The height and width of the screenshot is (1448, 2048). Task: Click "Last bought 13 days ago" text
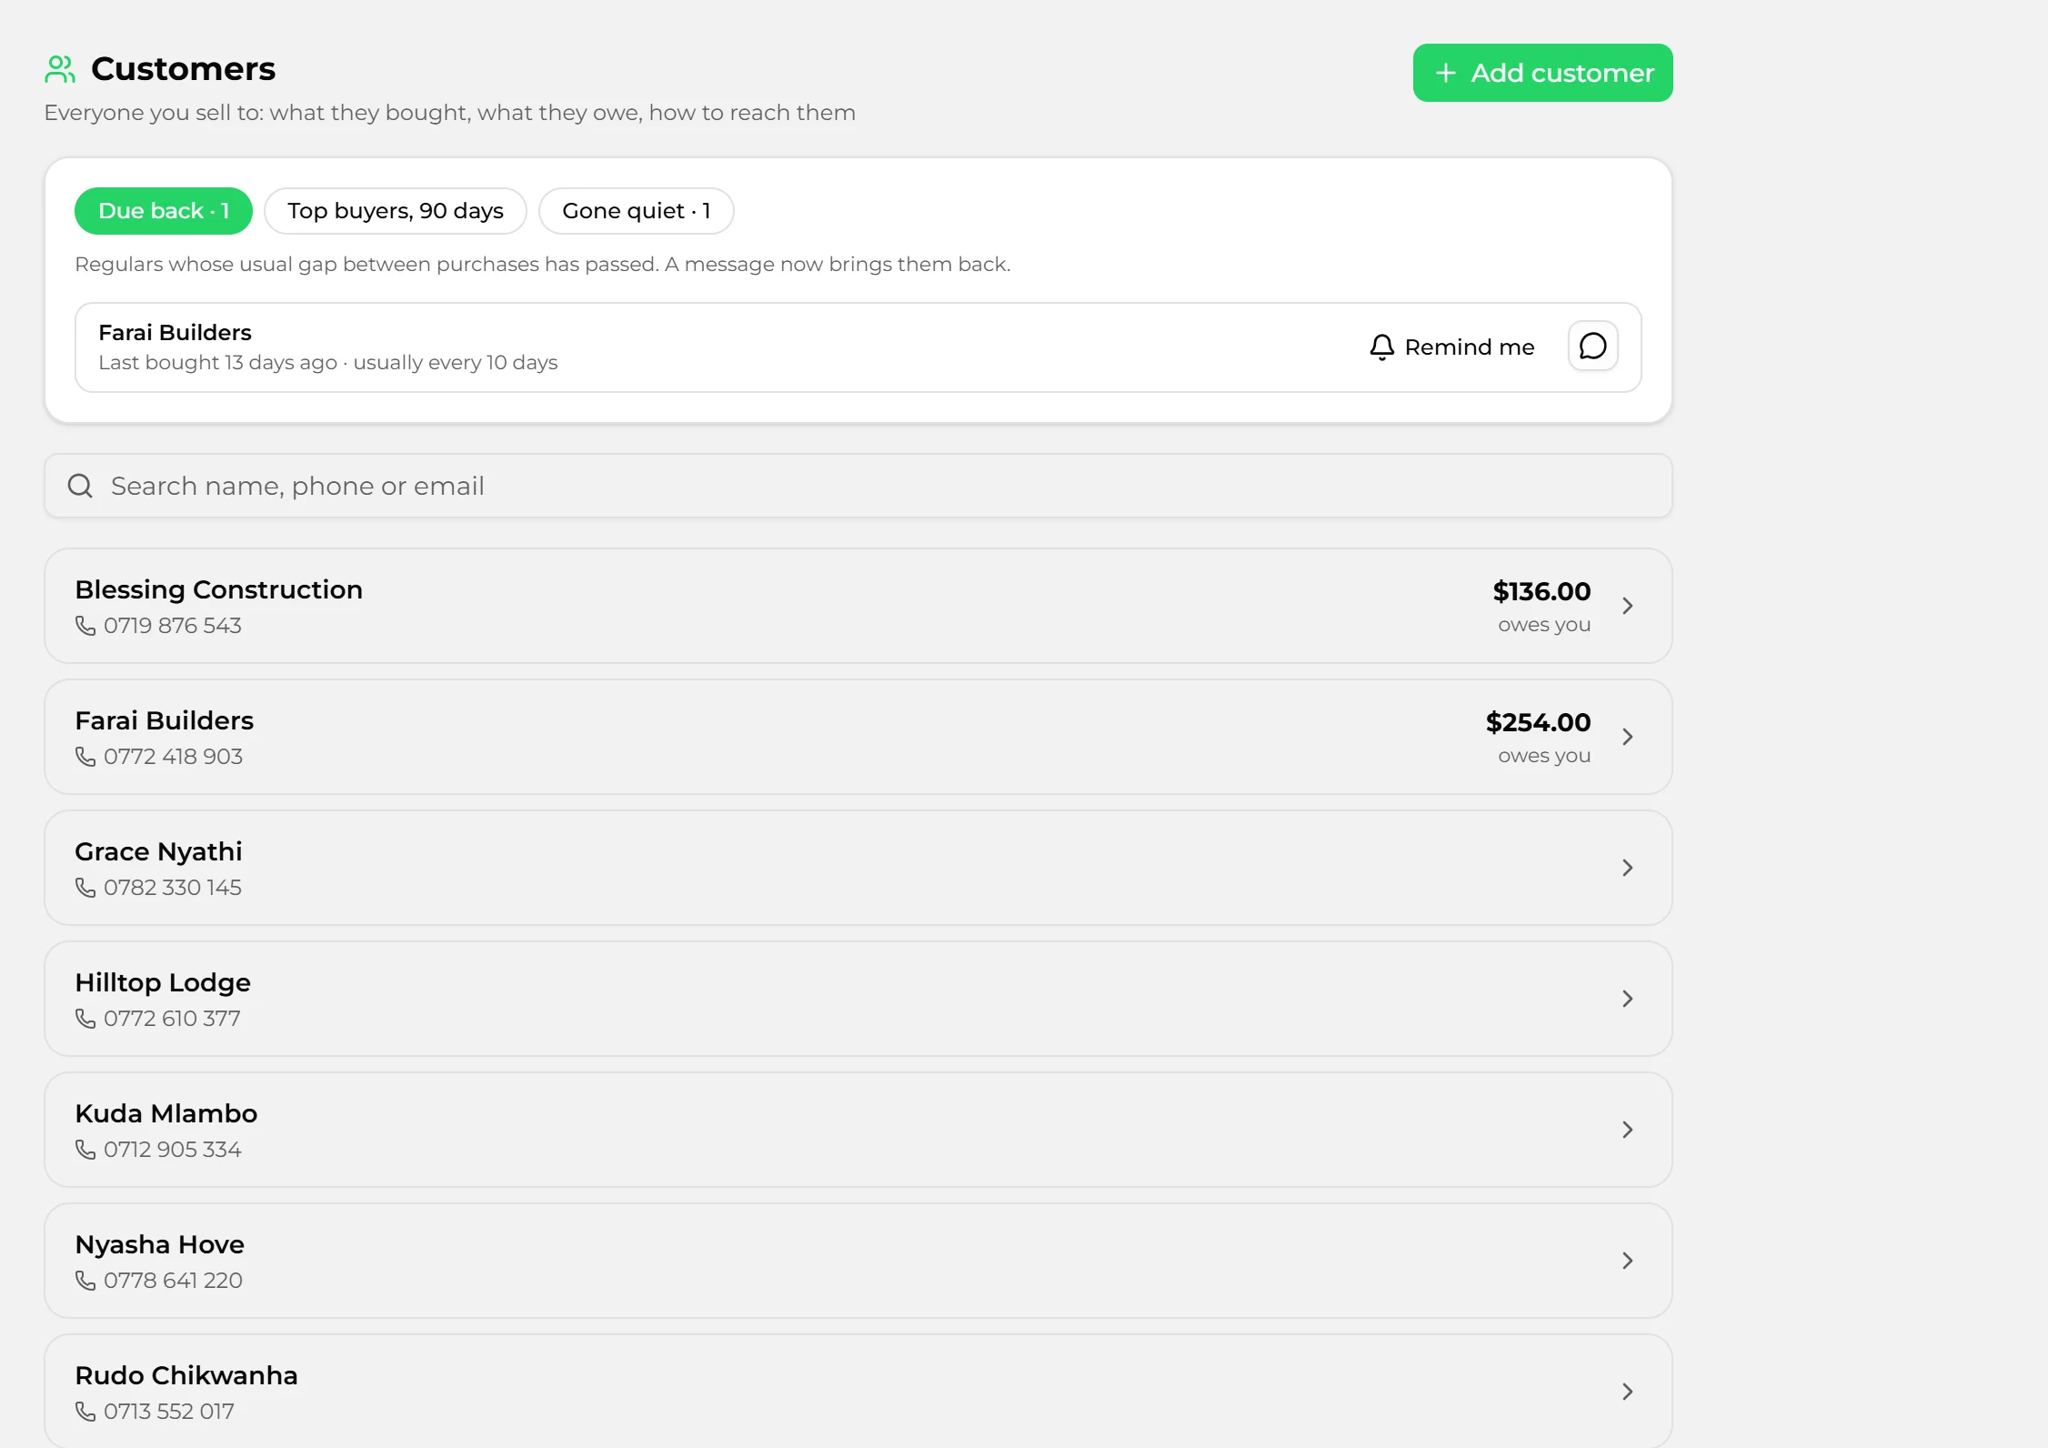(x=218, y=363)
